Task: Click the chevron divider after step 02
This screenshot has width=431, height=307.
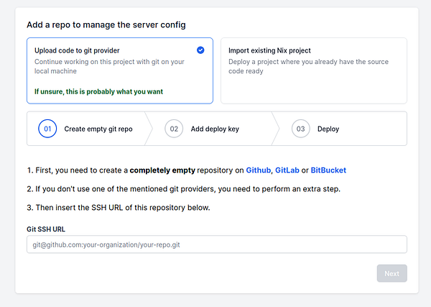Action: pos(276,129)
